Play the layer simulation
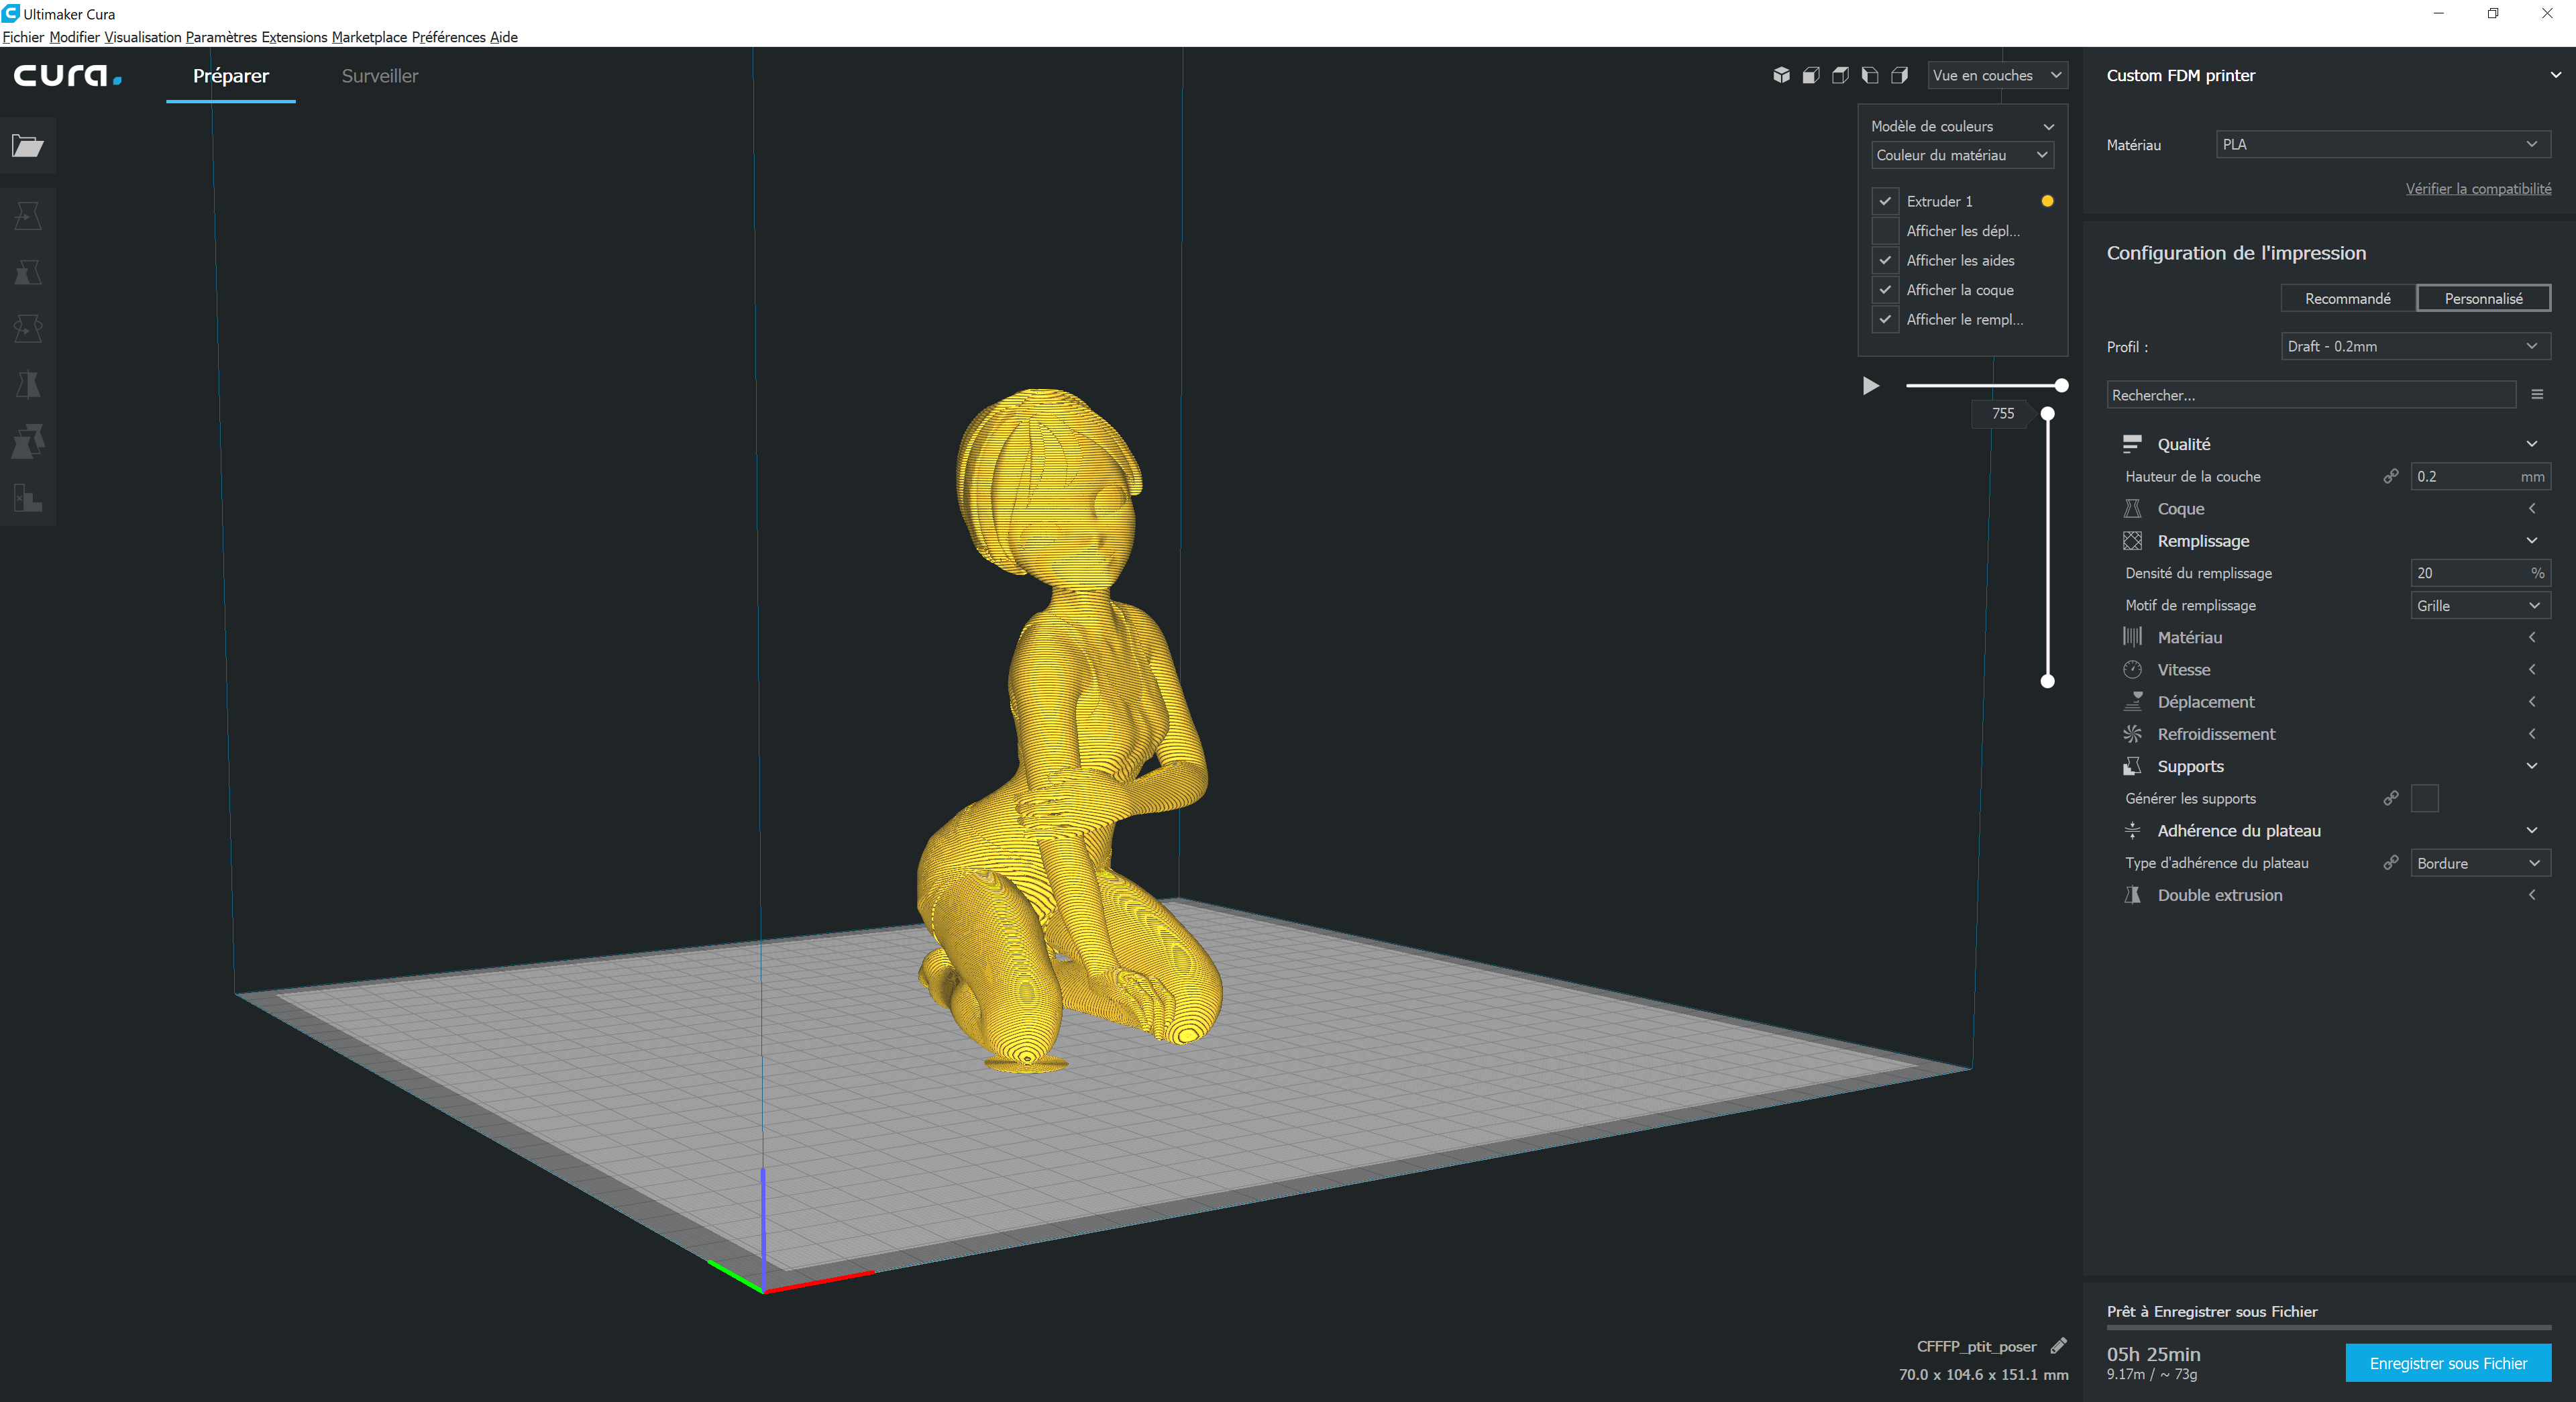 (x=1870, y=385)
